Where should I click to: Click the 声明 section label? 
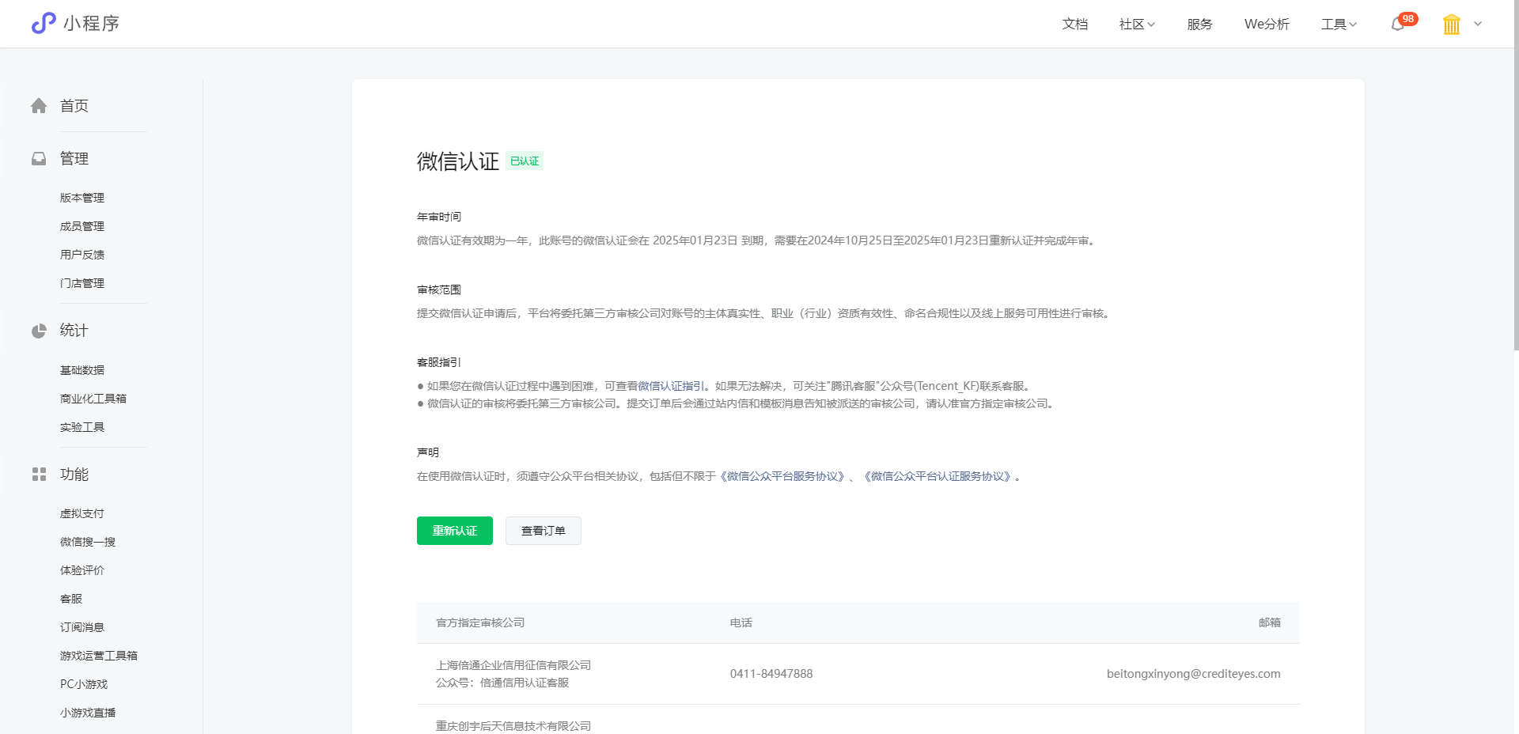coord(428,452)
